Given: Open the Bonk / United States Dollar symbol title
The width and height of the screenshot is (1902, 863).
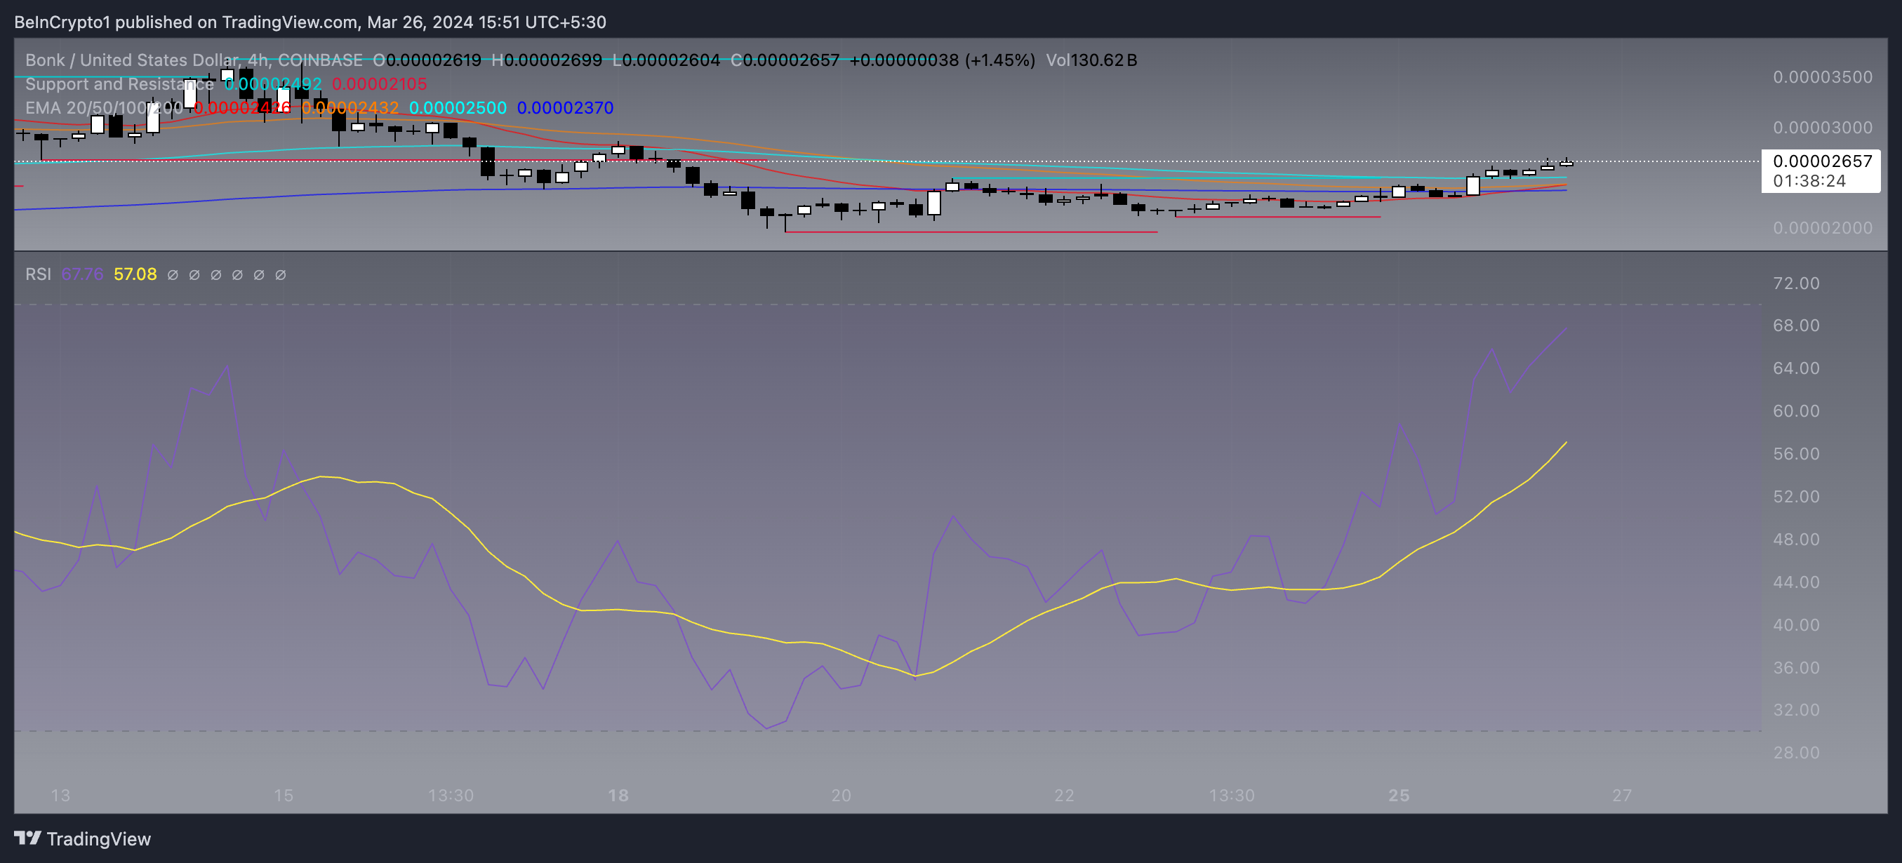Looking at the screenshot, I should (x=131, y=60).
